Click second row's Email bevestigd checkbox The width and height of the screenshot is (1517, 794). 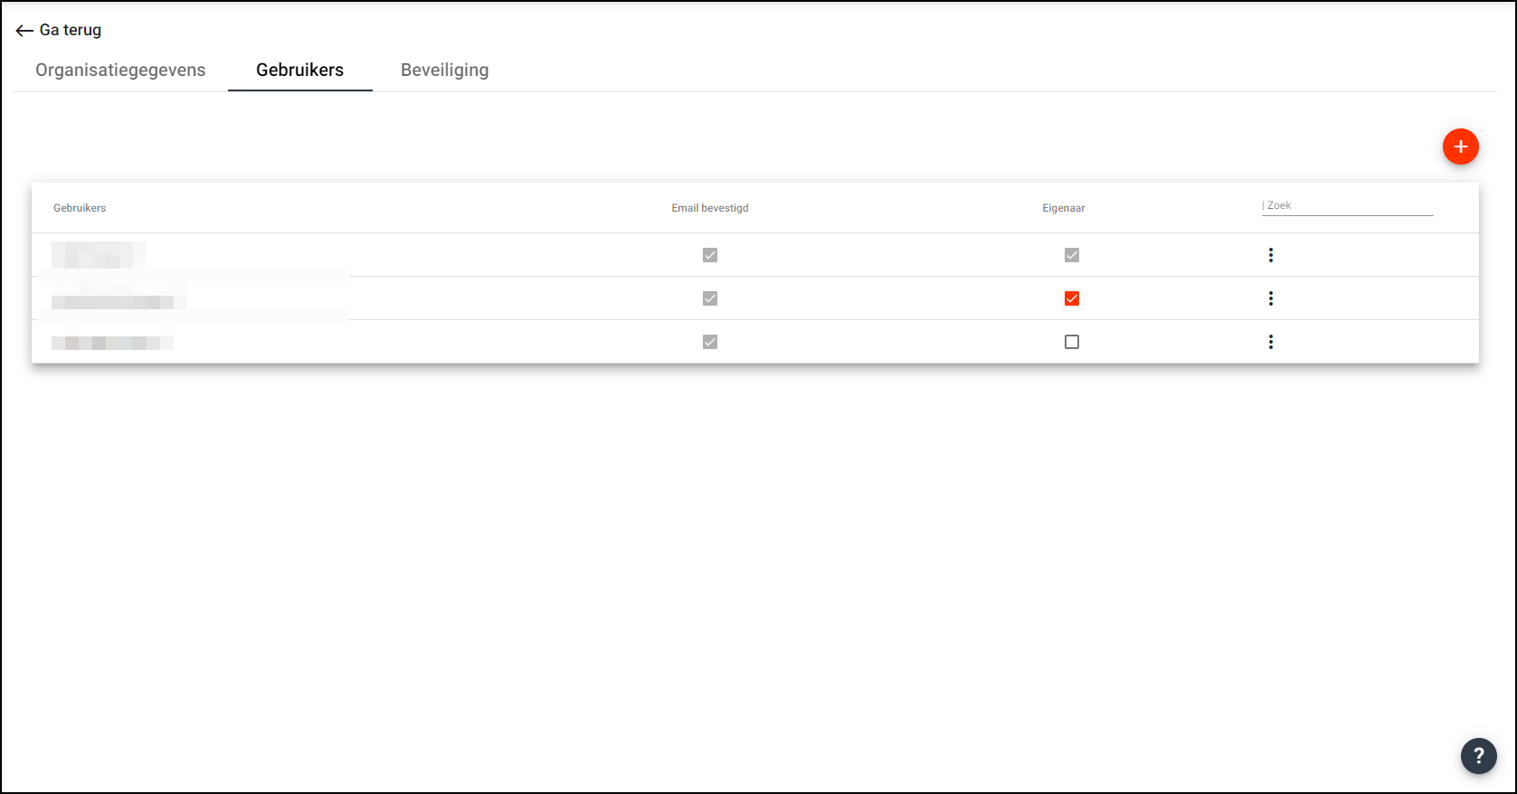[x=709, y=298]
